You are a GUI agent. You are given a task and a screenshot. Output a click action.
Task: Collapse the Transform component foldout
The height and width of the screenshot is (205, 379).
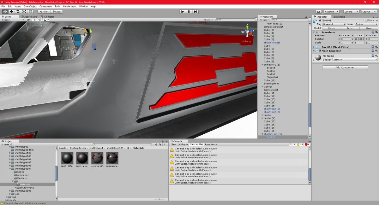tap(314, 32)
